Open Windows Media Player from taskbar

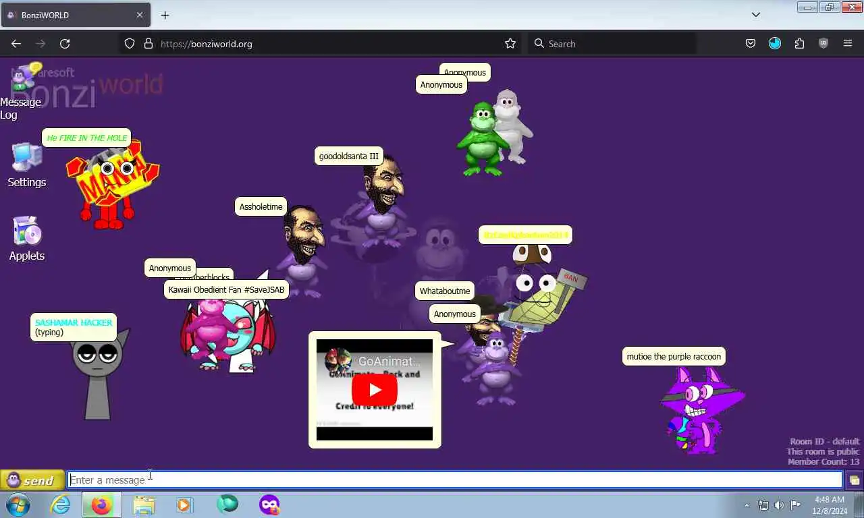click(x=184, y=505)
